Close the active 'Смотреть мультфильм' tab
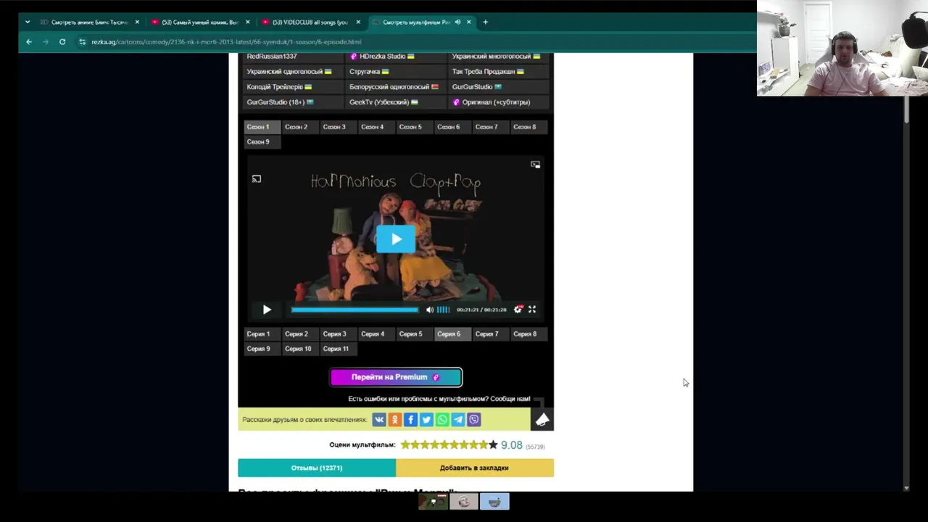 click(468, 22)
